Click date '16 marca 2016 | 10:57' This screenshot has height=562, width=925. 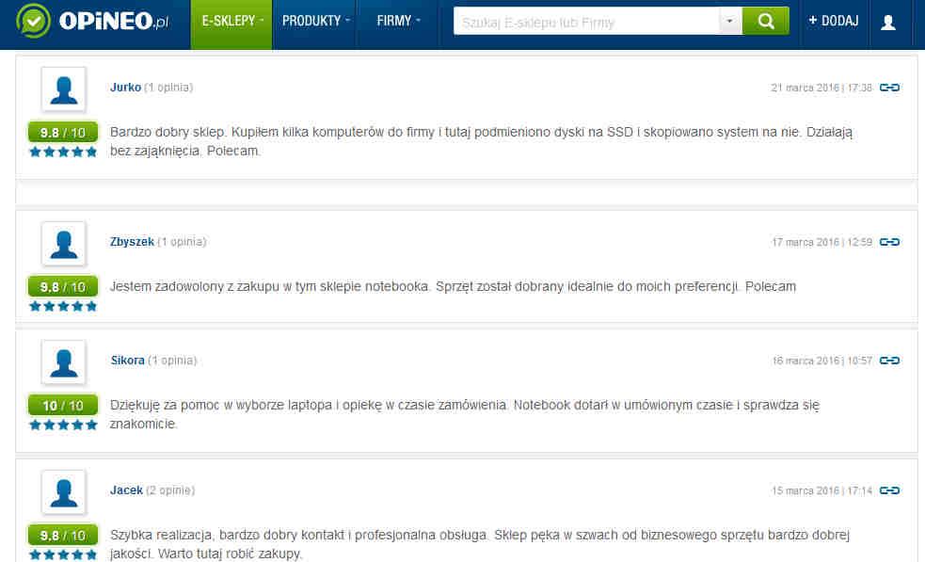tap(821, 361)
